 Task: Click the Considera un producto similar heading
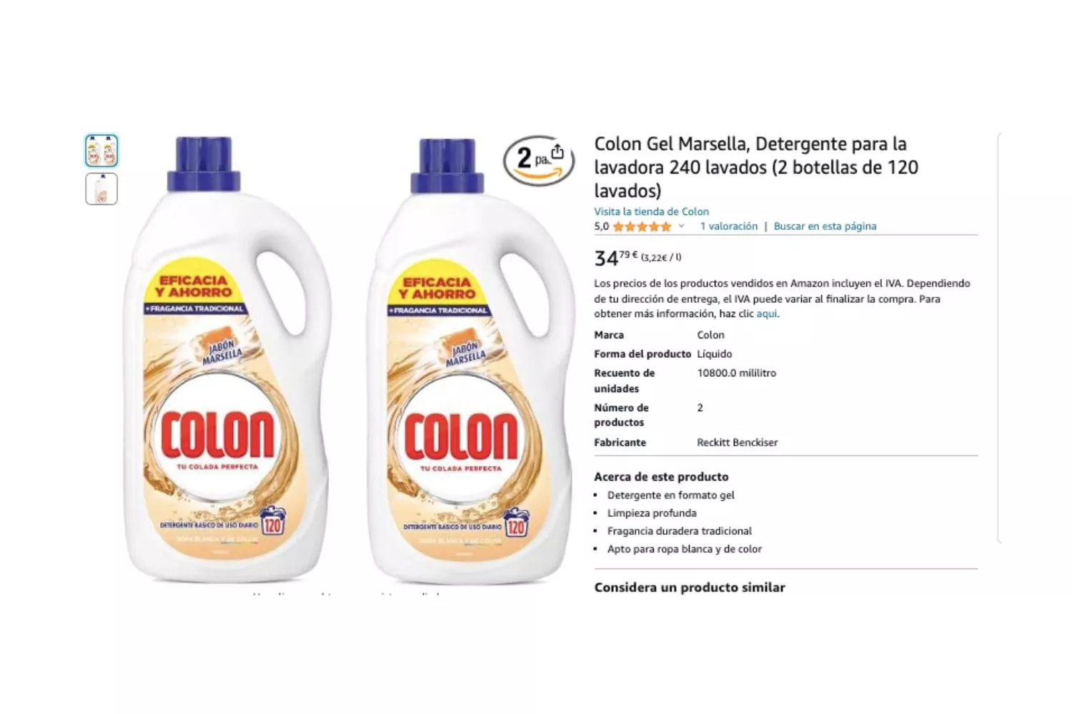tap(689, 587)
